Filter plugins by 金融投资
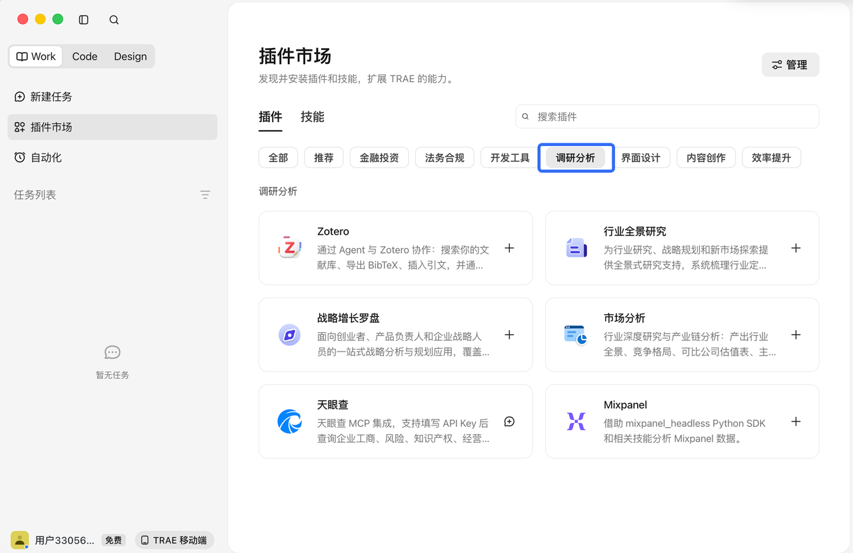Image resolution: width=853 pixels, height=553 pixels. [x=379, y=158]
